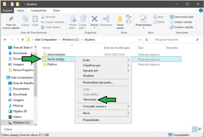Image resolution: width=204 pixels, height=138 pixels.
Task: Expand address bar history dropdown
Action: pyautogui.click(x=140, y=40)
